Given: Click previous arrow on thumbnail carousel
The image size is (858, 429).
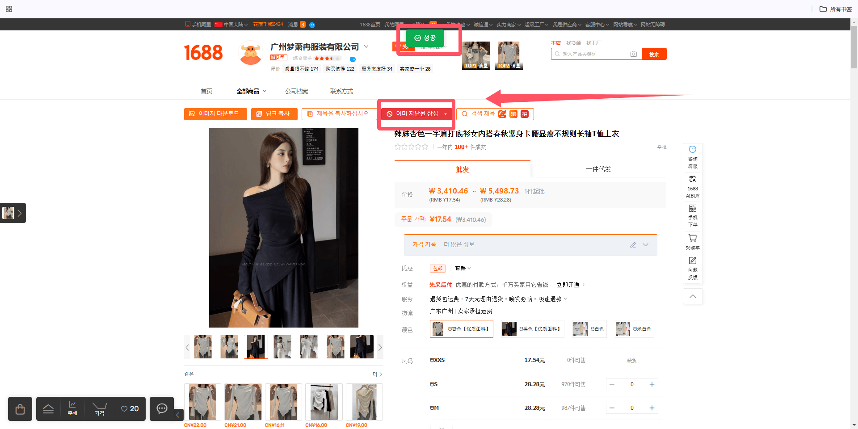Looking at the screenshot, I should (x=187, y=347).
